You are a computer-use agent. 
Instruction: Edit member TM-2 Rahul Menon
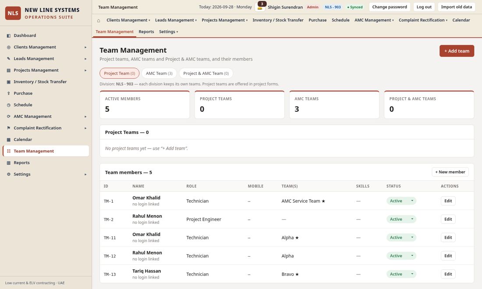(x=448, y=219)
